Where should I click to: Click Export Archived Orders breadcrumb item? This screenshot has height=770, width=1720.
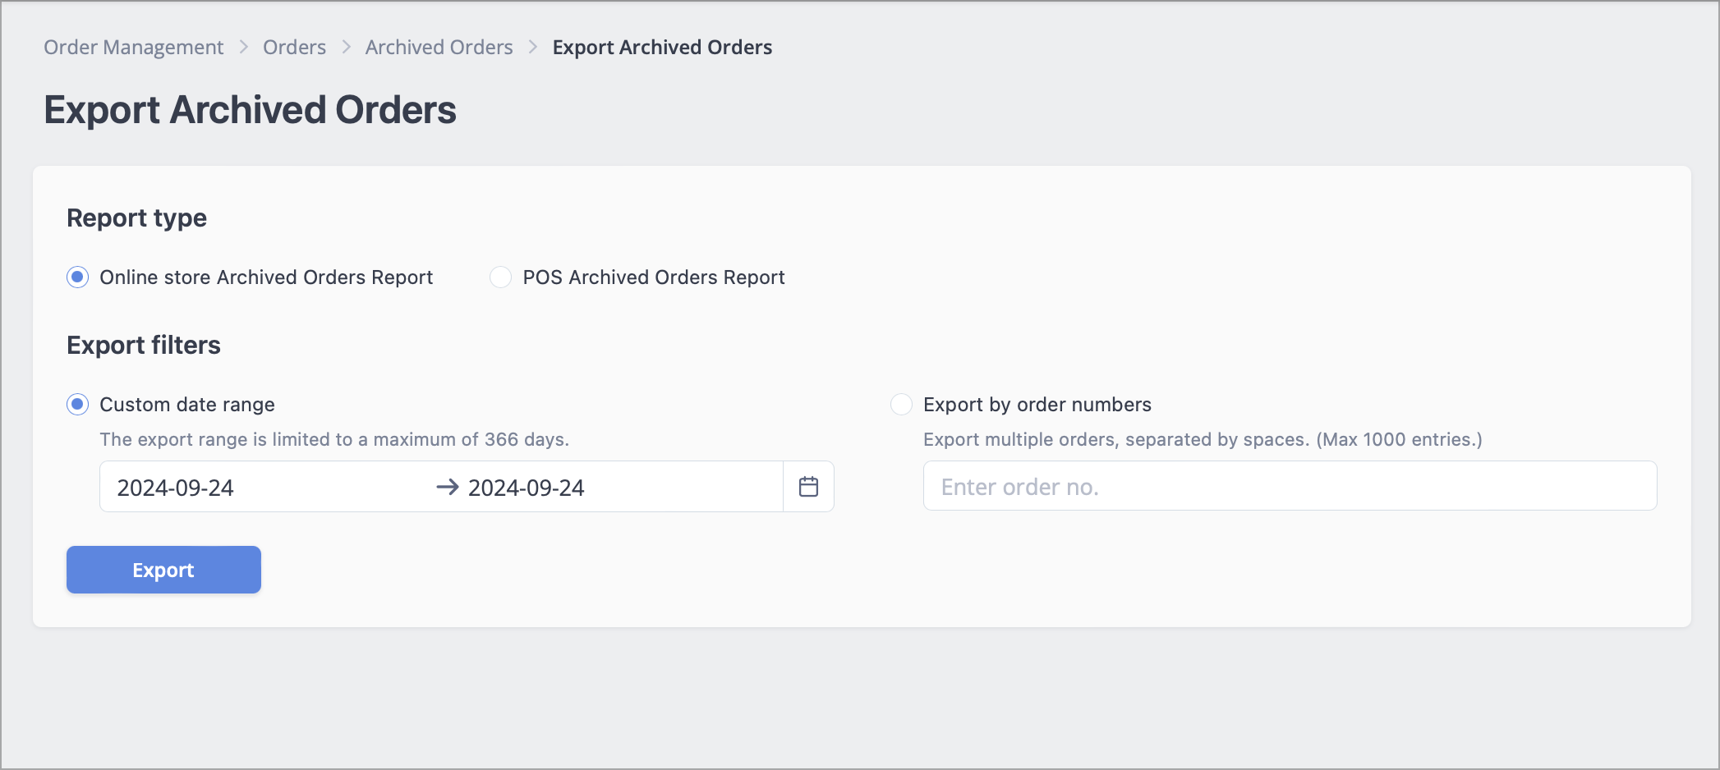662,48
